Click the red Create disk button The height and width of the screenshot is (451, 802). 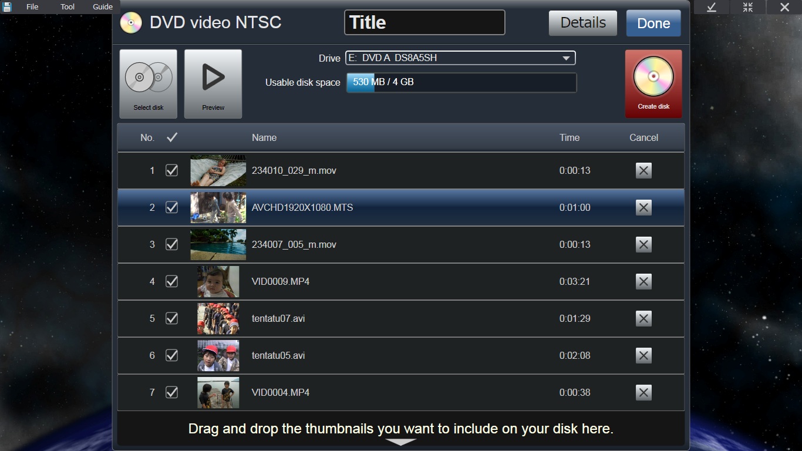click(653, 84)
